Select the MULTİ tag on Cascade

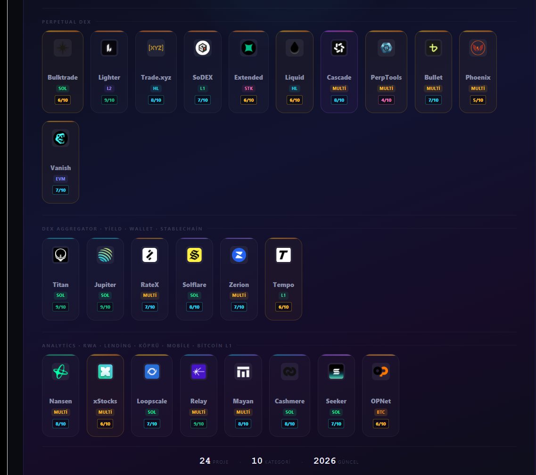339,89
